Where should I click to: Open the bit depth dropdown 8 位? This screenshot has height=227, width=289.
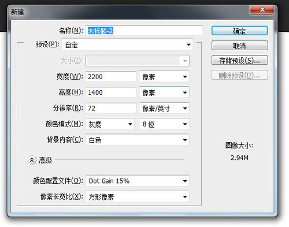click(x=164, y=124)
